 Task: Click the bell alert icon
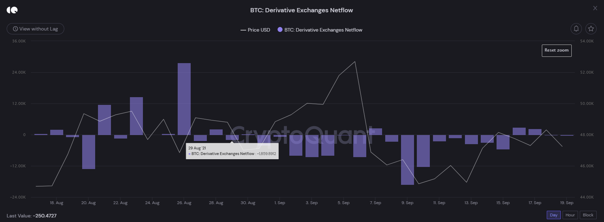[x=576, y=29]
